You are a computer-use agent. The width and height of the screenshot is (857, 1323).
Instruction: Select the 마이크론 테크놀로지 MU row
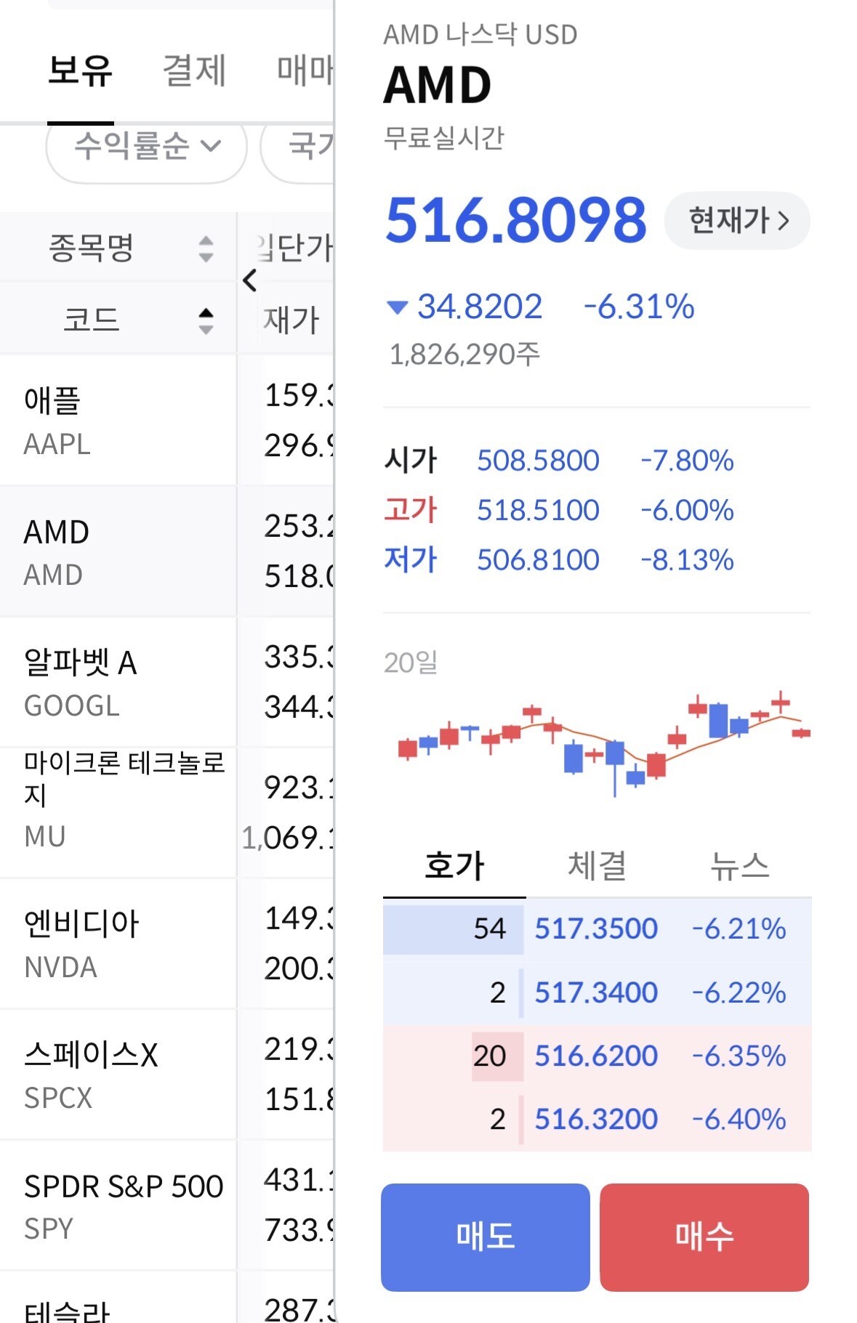pos(166,812)
